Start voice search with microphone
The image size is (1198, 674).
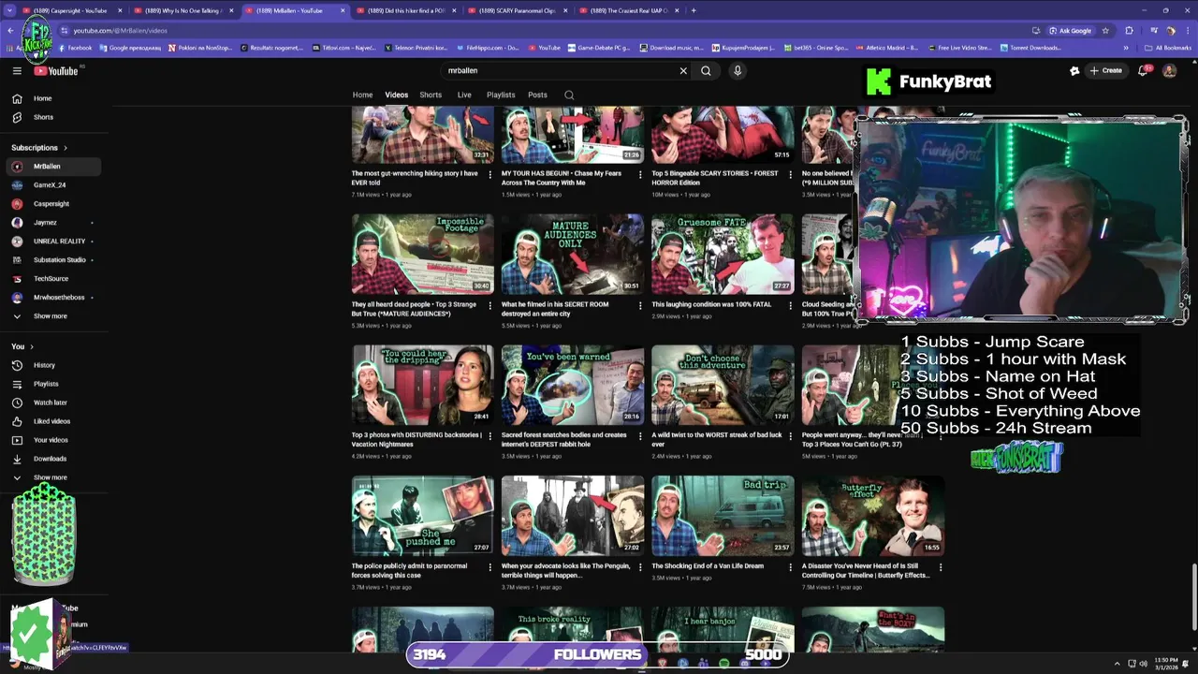point(738,70)
